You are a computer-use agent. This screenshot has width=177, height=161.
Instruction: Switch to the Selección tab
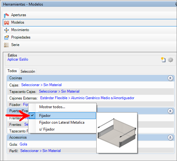click(x=28, y=71)
